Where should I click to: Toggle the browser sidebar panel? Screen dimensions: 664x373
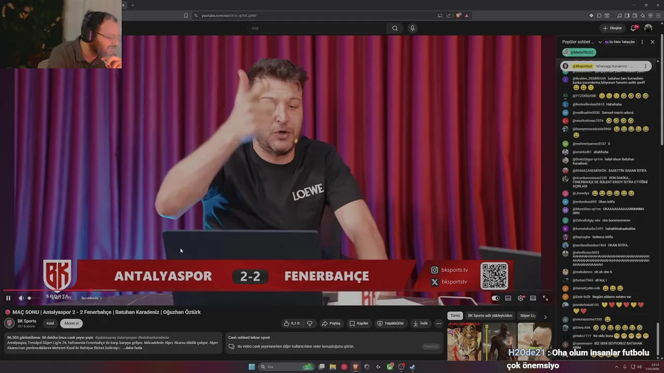627,16
